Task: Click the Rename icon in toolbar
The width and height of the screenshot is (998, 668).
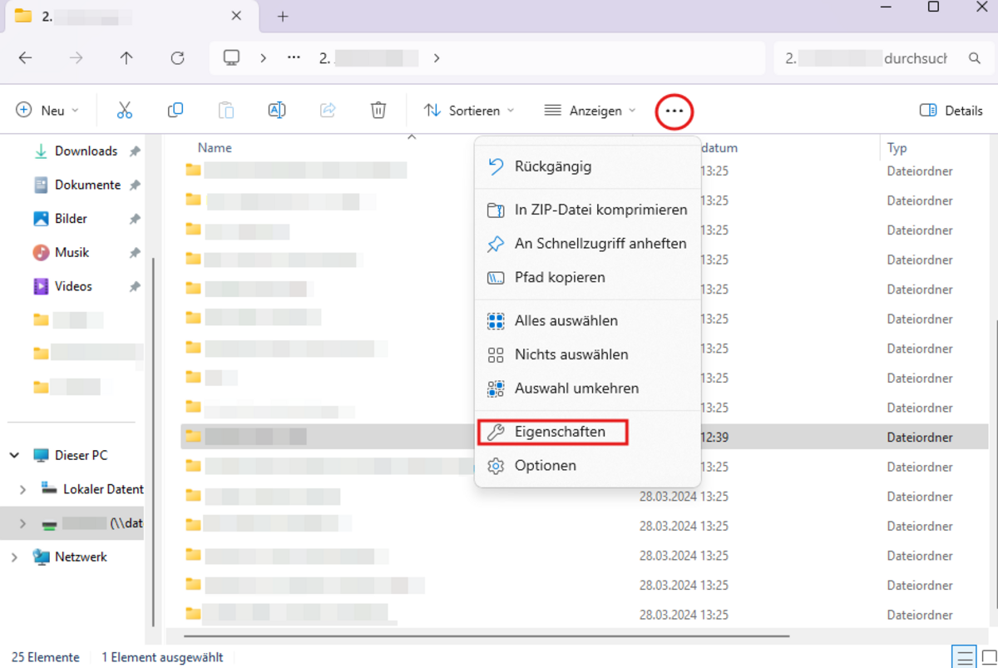Action: click(x=277, y=111)
